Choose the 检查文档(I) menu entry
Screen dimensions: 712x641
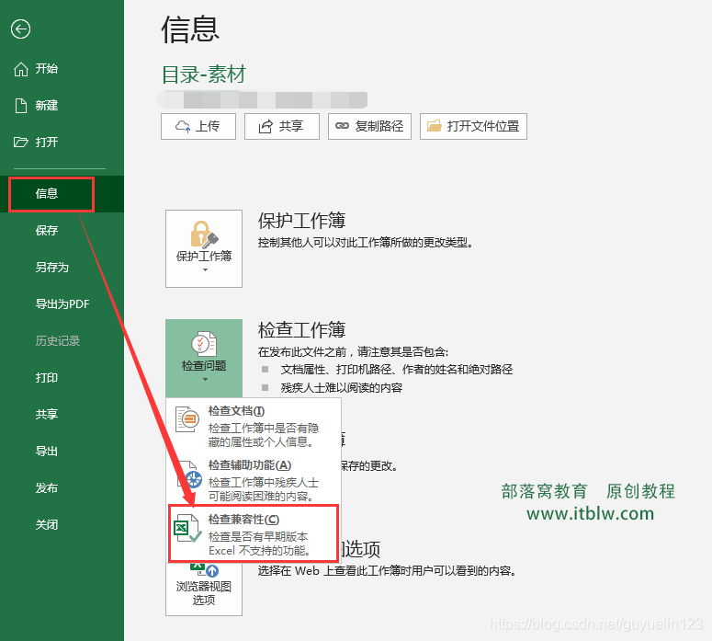click(254, 426)
